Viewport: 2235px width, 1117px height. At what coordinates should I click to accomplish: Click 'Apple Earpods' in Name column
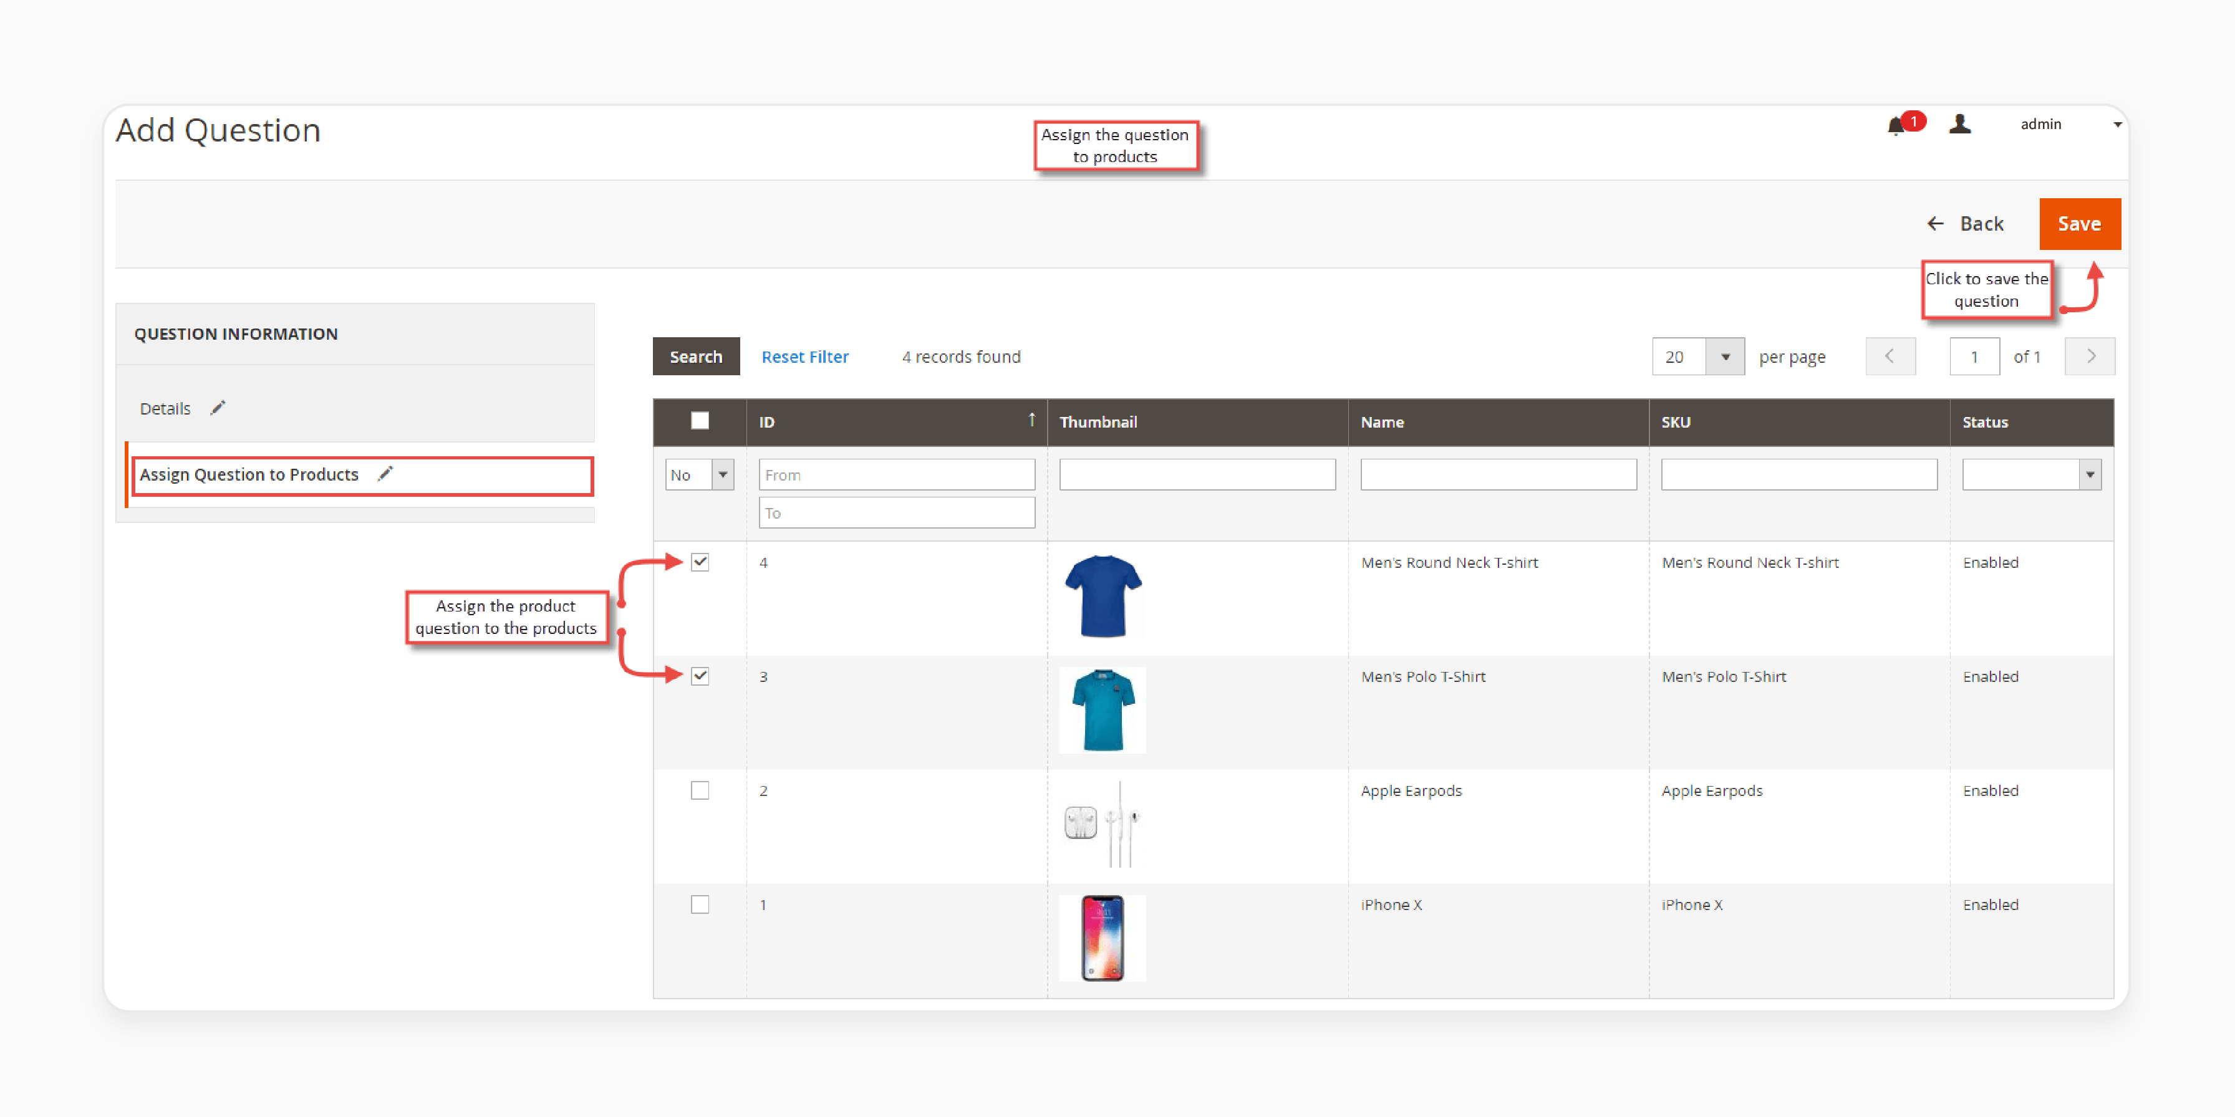point(1411,790)
